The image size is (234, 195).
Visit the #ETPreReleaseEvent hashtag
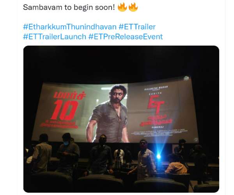pyautogui.click(x=126, y=37)
